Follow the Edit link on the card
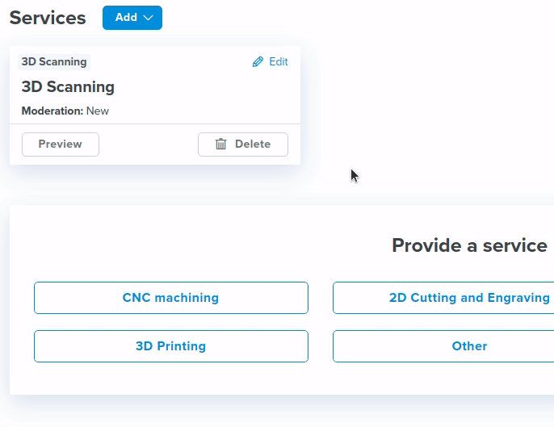The width and height of the screenshot is (554, 427). [x=278, y=62]
